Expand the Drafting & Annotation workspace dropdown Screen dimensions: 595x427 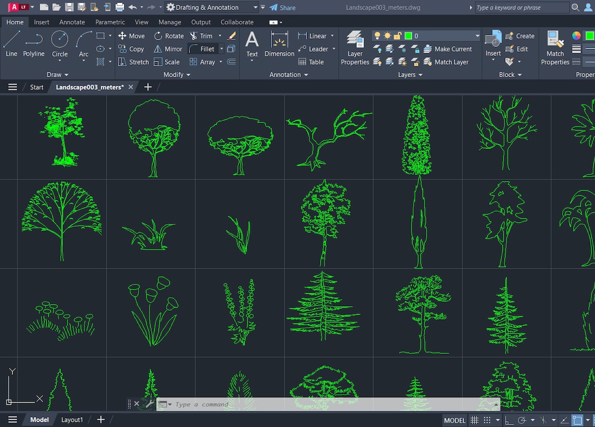pyautogui.click(x=256, y=7)
